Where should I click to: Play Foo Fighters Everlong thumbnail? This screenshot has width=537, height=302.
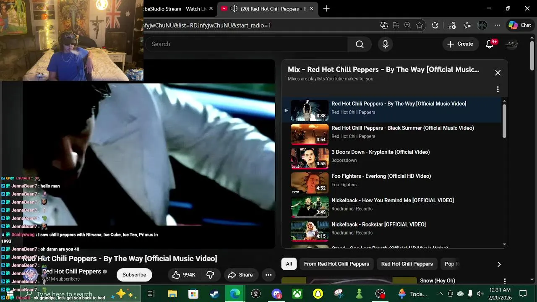tap(310, 182)
